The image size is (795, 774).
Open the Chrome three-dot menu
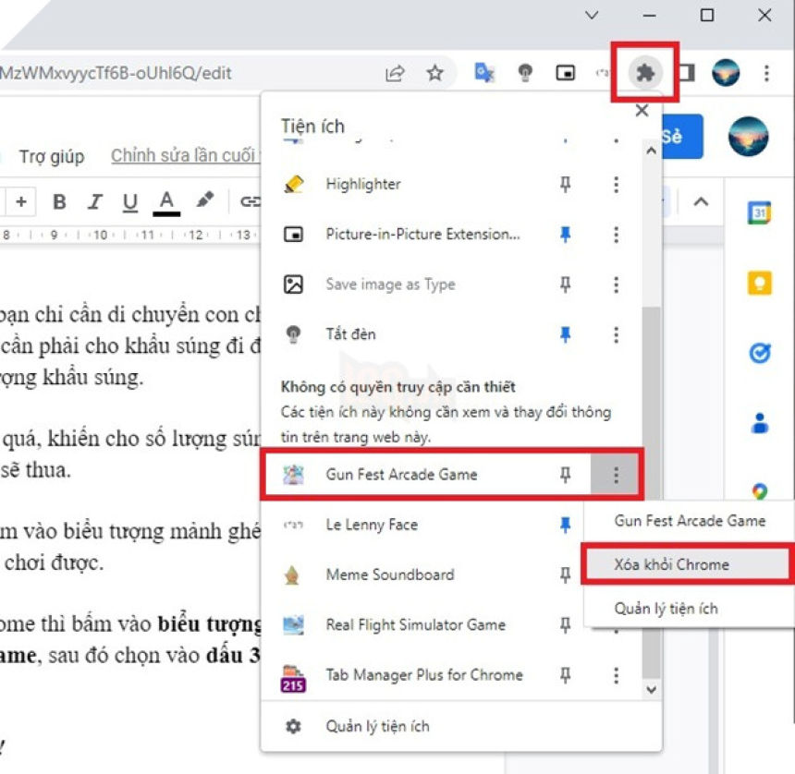point(766,73)
